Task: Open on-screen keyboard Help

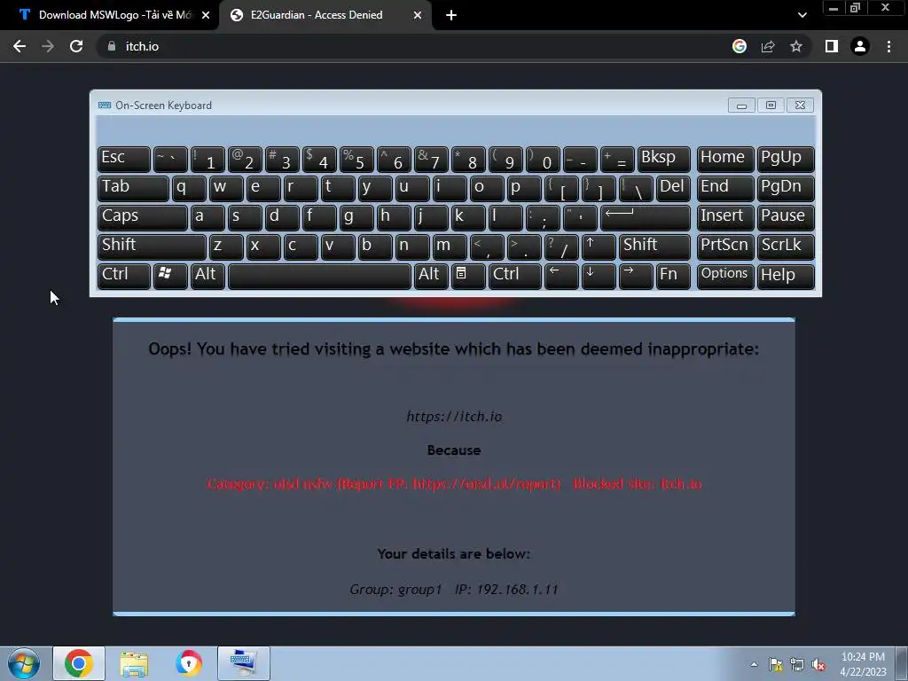Action: (786, 277)
